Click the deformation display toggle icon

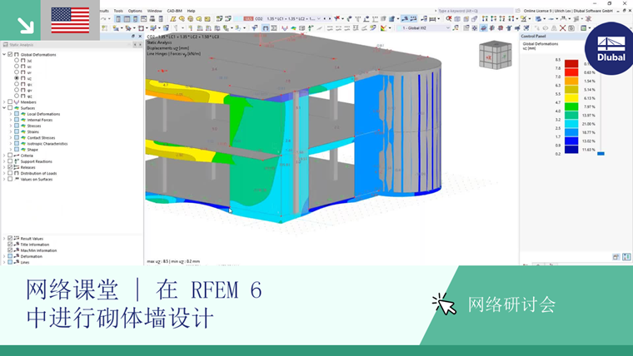[265, 28]
